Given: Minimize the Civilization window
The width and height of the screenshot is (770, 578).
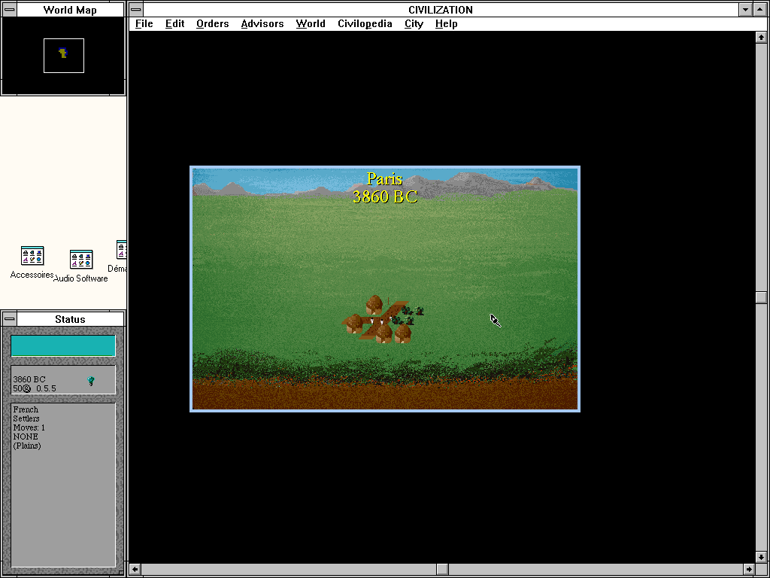Looking at the screenshot, I should pyautogui.click(x=746, y=9).
